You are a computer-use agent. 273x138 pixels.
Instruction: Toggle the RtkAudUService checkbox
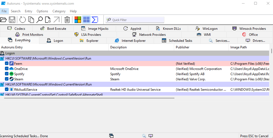(x=7, y=90)
